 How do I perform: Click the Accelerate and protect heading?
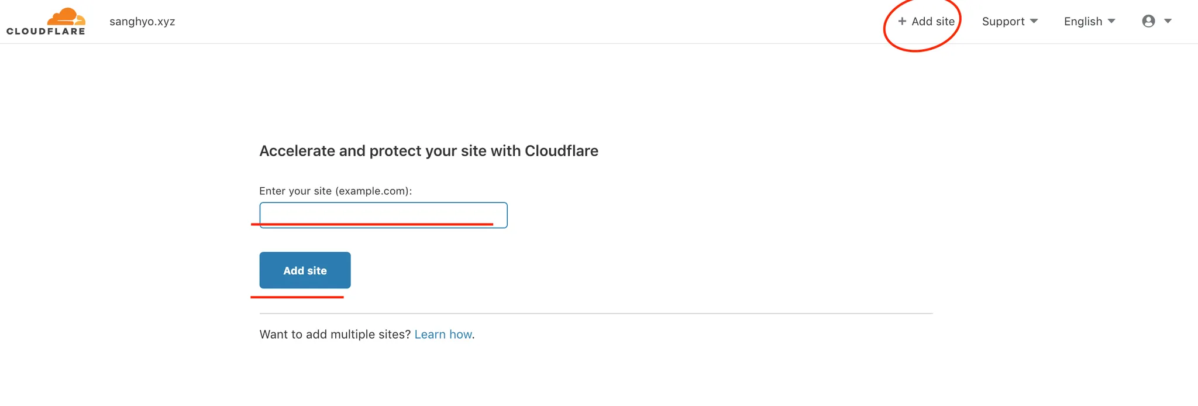[428, 151]
